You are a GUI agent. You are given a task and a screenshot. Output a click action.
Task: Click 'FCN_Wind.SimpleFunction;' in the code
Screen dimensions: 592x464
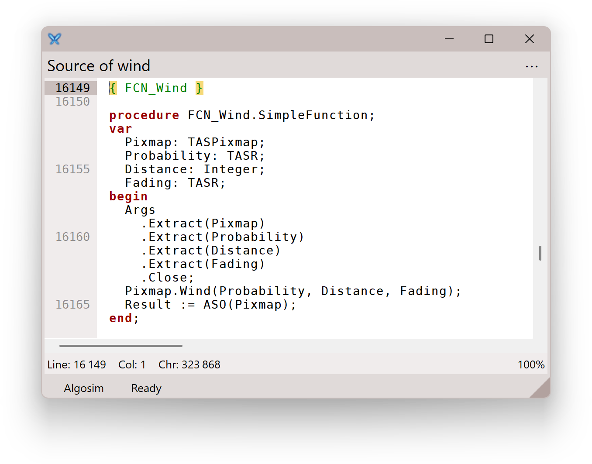pyautogui.click(x=281, y=115)
